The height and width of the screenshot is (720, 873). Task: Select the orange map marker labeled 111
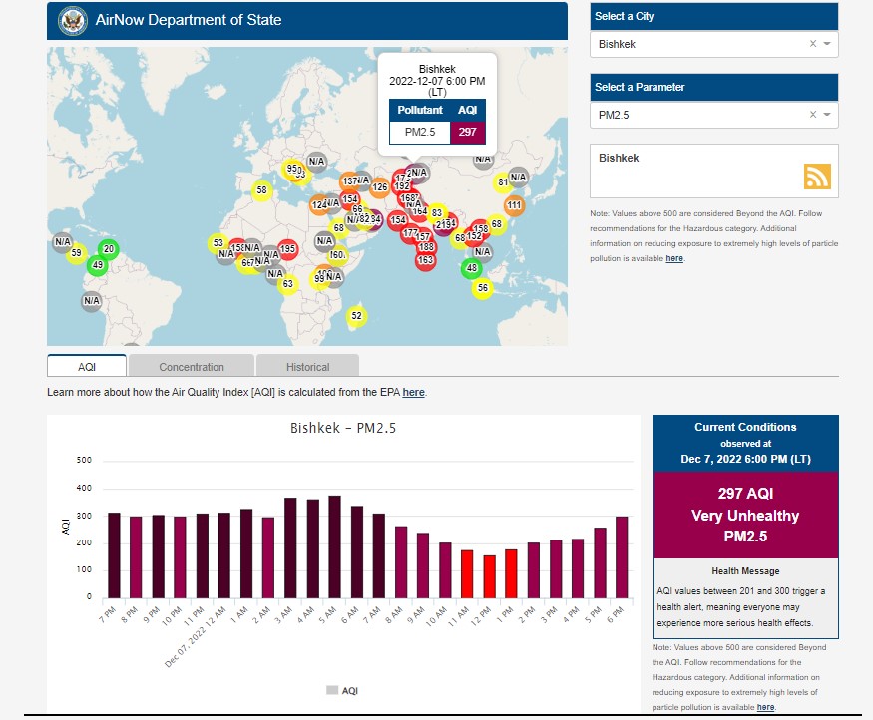[514, 206]
